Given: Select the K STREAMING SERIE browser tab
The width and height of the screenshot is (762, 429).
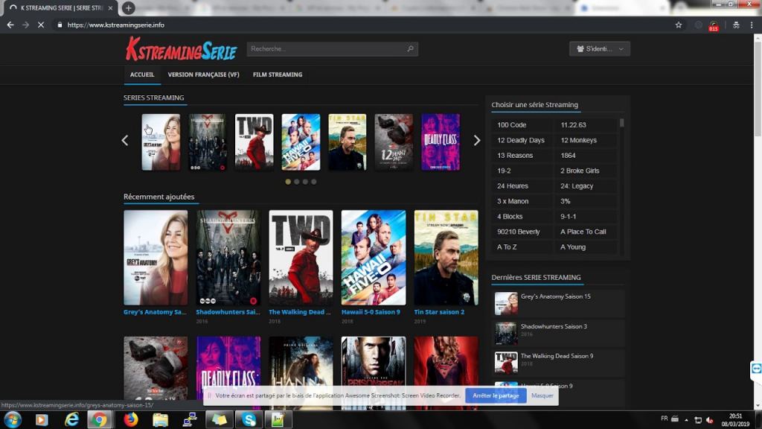Looking at the screenshot, I should (62, 7).
